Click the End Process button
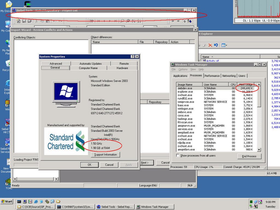The image size is (280, 210). click(x=249, y=156)
